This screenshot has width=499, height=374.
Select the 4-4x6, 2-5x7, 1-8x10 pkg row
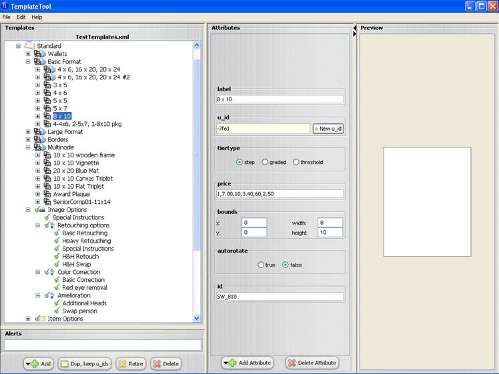click(87, 124)
